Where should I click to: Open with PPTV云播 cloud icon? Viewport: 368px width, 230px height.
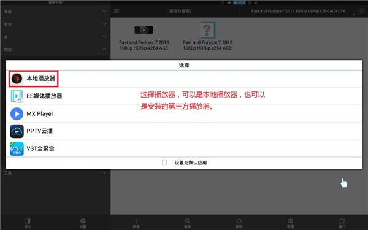click(17, 131)
